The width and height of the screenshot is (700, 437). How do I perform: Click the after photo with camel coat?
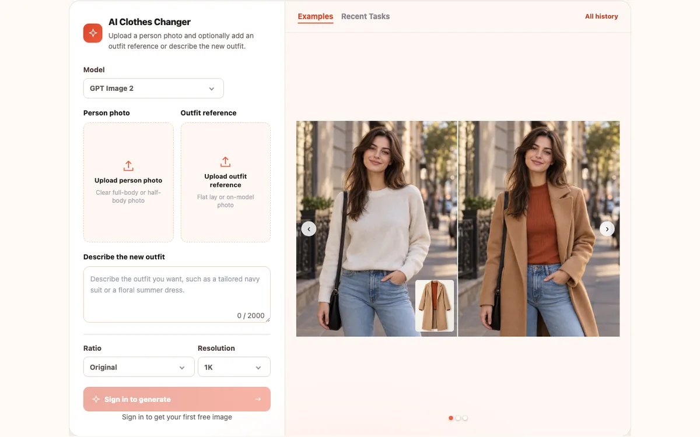click(539, 229)
